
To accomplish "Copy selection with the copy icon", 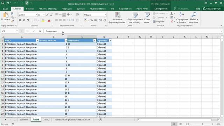I will point(12,17).
